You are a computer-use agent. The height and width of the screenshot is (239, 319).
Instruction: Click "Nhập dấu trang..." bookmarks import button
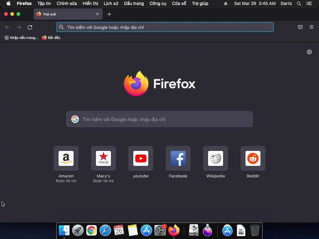(21, 38)
